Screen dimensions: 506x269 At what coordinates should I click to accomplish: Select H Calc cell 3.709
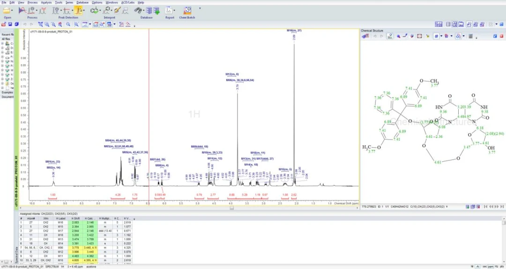[89, 239]
